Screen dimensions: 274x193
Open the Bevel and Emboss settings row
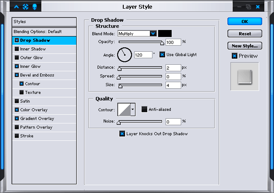44,75
